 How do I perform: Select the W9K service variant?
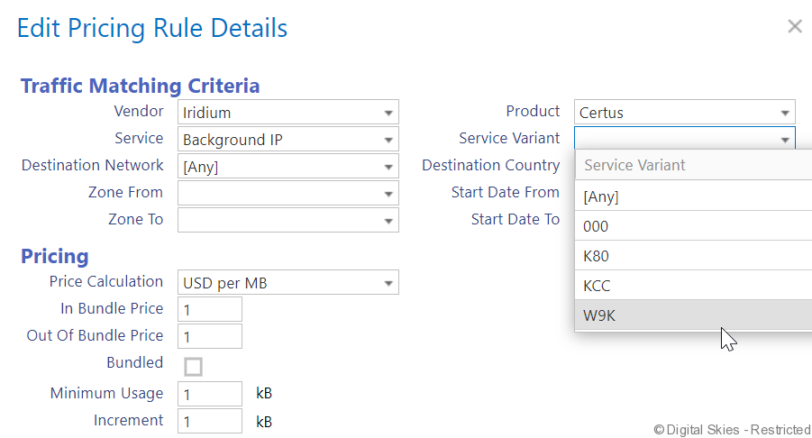[692, 315]
